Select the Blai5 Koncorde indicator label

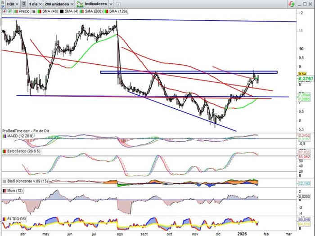(x=27, y=181)
